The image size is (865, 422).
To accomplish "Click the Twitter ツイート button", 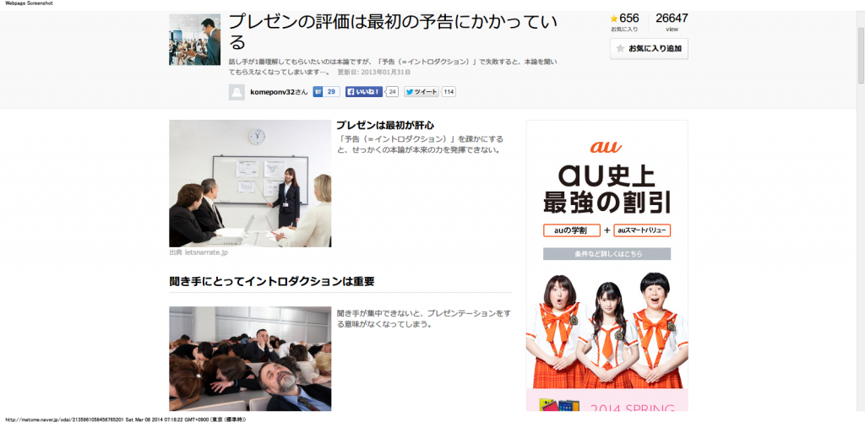I will 421,92.
